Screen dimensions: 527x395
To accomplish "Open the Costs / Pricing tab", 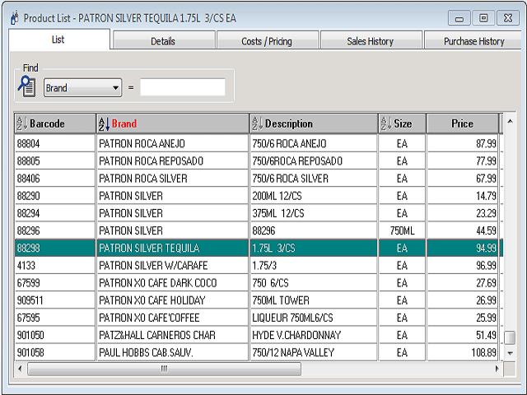I will (267, 41).
